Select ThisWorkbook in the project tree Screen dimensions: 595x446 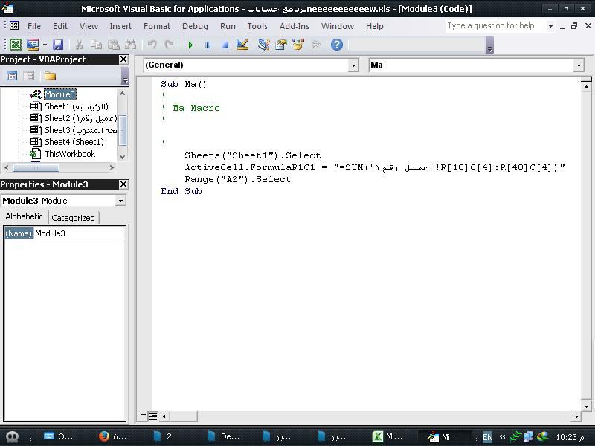(x=70, y=154)
